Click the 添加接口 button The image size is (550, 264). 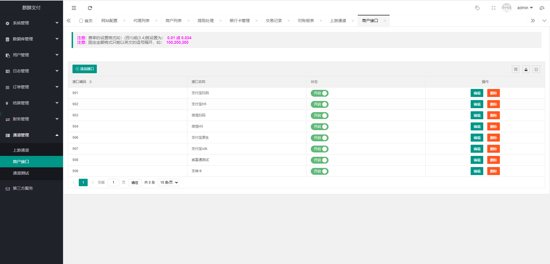point(85,69)
